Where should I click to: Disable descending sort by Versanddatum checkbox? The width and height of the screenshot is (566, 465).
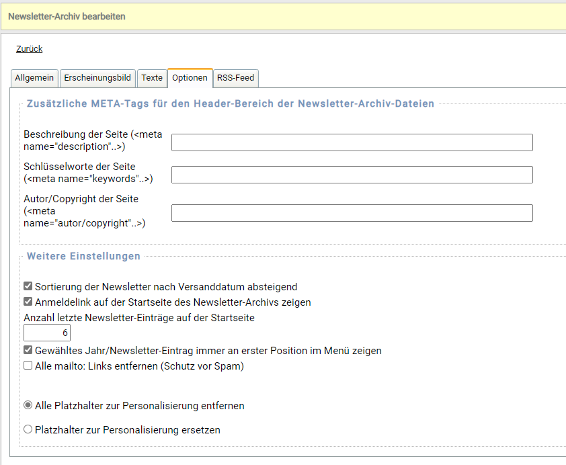coord(28,286)
